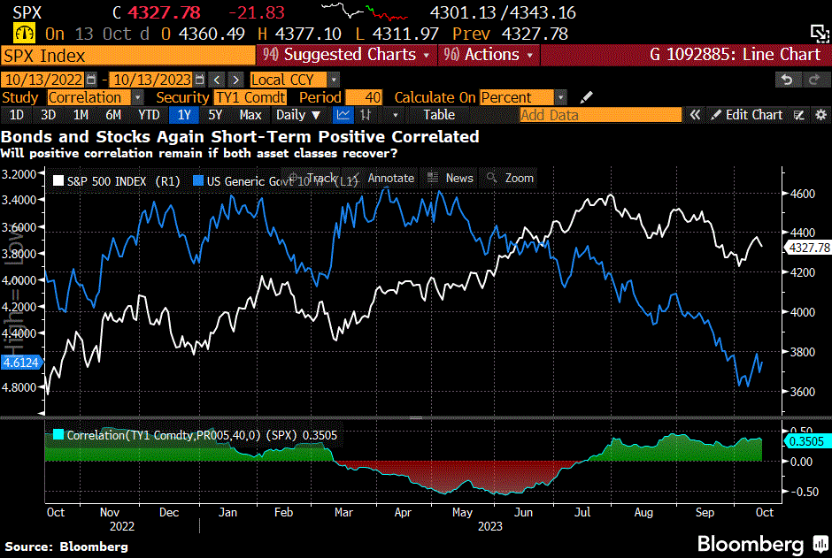832x558 pixels.
Task: Select the 5Y time range
Action: 215,115
